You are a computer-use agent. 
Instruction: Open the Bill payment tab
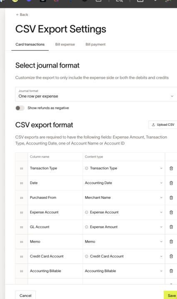click(96, 44)
